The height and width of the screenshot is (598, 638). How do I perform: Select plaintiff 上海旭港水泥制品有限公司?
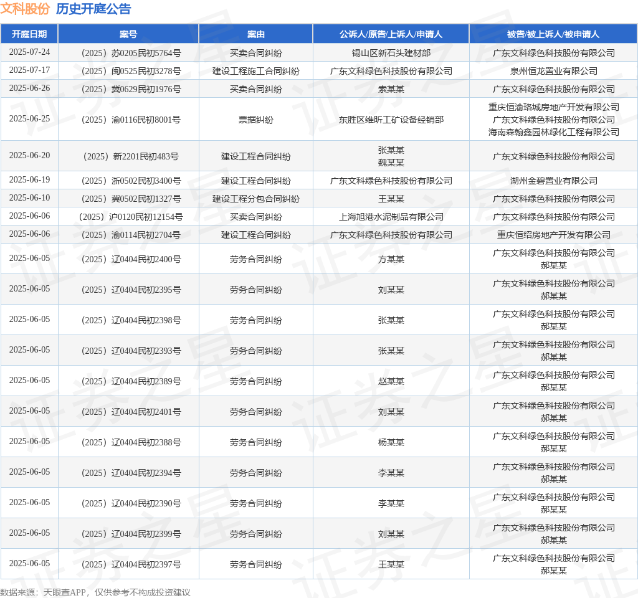pos(391,217)
